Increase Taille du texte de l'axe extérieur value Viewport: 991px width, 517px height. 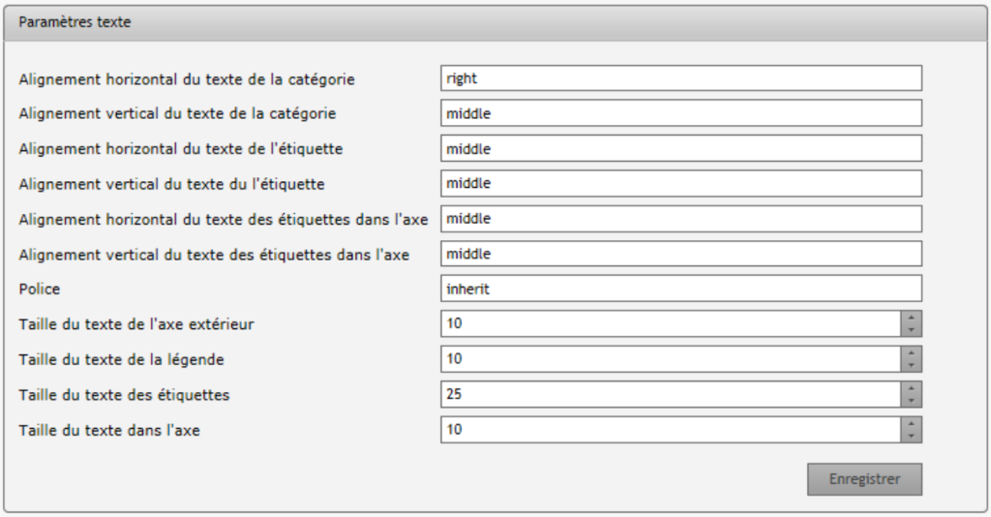click(x=911, y=318)
